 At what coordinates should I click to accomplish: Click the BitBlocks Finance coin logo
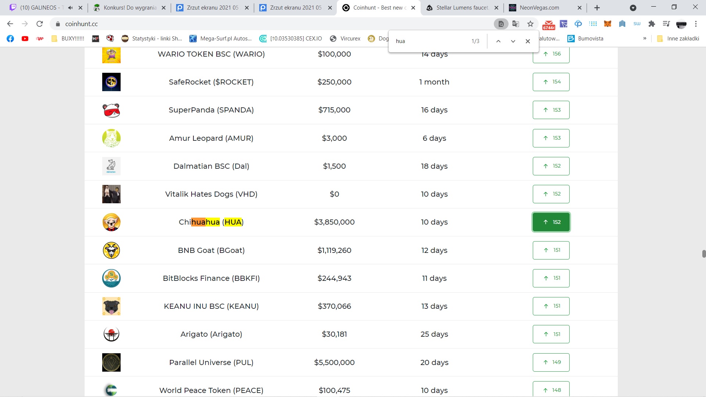(x=111, y=278)
